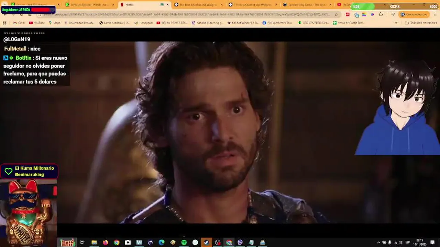440x247 pixels.
Task: Expand the hidden bookmarks chevron
Action: 396,23
